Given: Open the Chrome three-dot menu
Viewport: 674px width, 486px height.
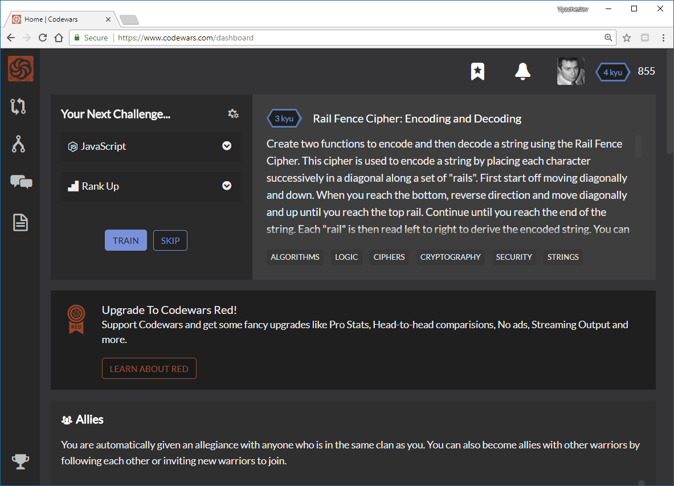Looking at the screenshot, I should (663, 38).
